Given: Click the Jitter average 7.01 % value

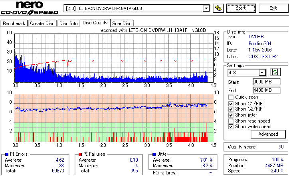Looking at the screenshot, I should [x=206, y=160].
